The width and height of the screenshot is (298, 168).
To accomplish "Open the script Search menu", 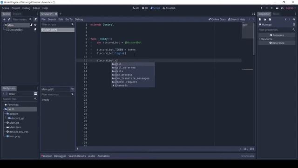I will point(52,19).
